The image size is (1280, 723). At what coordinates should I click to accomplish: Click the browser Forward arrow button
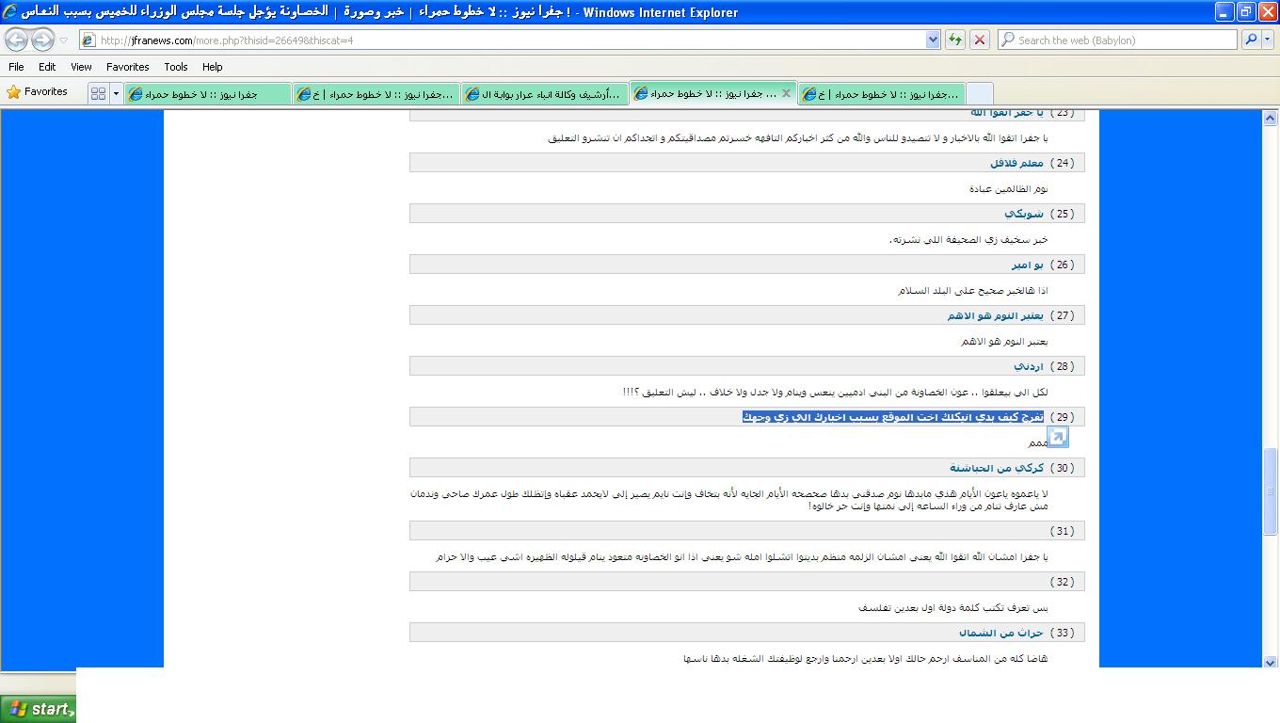pyautogui.click(x=42, y=40)
